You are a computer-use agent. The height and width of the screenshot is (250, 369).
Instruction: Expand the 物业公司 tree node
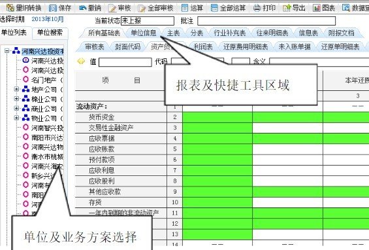16,118
